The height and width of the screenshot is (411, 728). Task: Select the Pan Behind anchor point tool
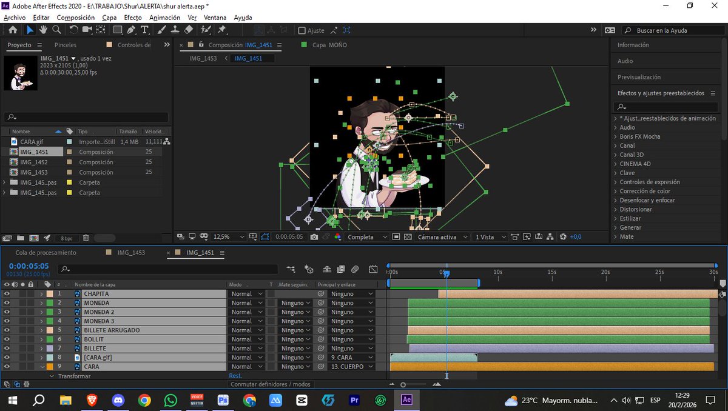[x=101, y=30]
